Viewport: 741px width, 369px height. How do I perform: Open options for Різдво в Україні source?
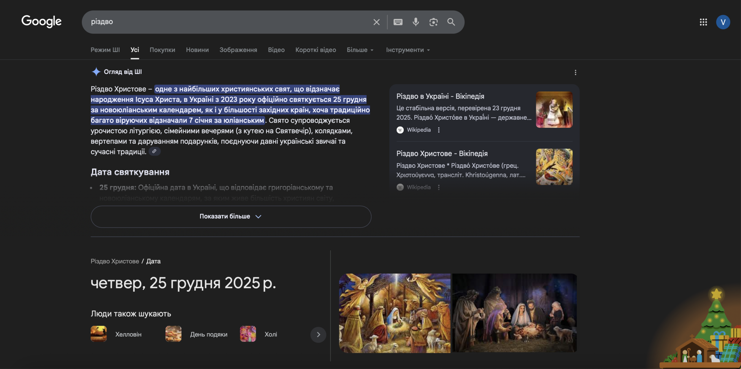pos(439,130)
